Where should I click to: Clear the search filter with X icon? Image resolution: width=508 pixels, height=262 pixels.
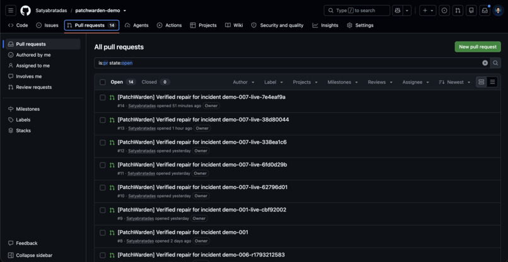click(x=485, y=63)
